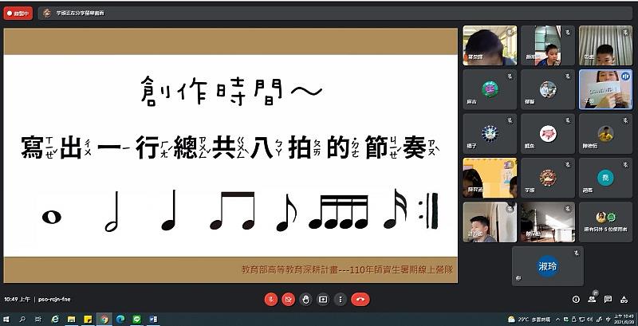Screen dimensions: 638x326
Task: Select the tile with green monster avatar
Action: point(490,89)
